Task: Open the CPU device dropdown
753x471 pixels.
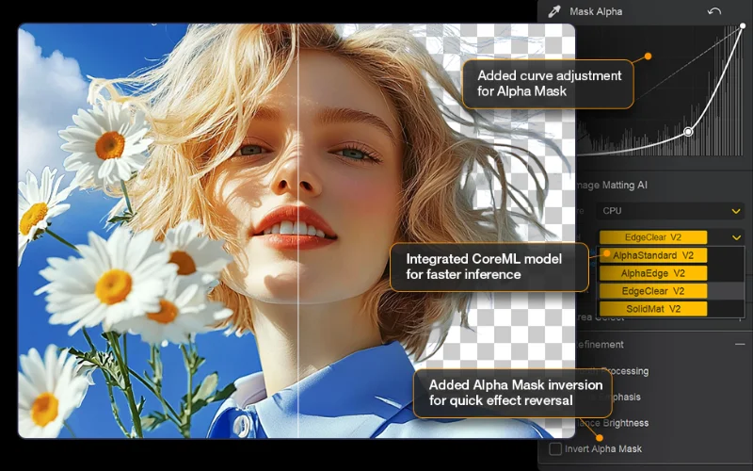Action: pyautogui.click(x=669, y=211)
